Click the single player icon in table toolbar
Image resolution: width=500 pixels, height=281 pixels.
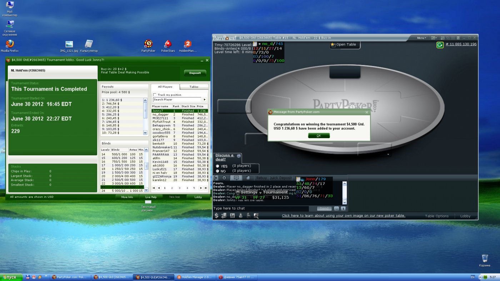(240, 216)
